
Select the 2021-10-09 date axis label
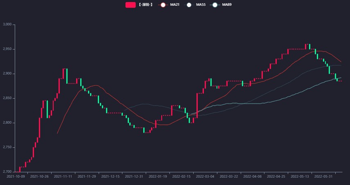coord(16,177)
